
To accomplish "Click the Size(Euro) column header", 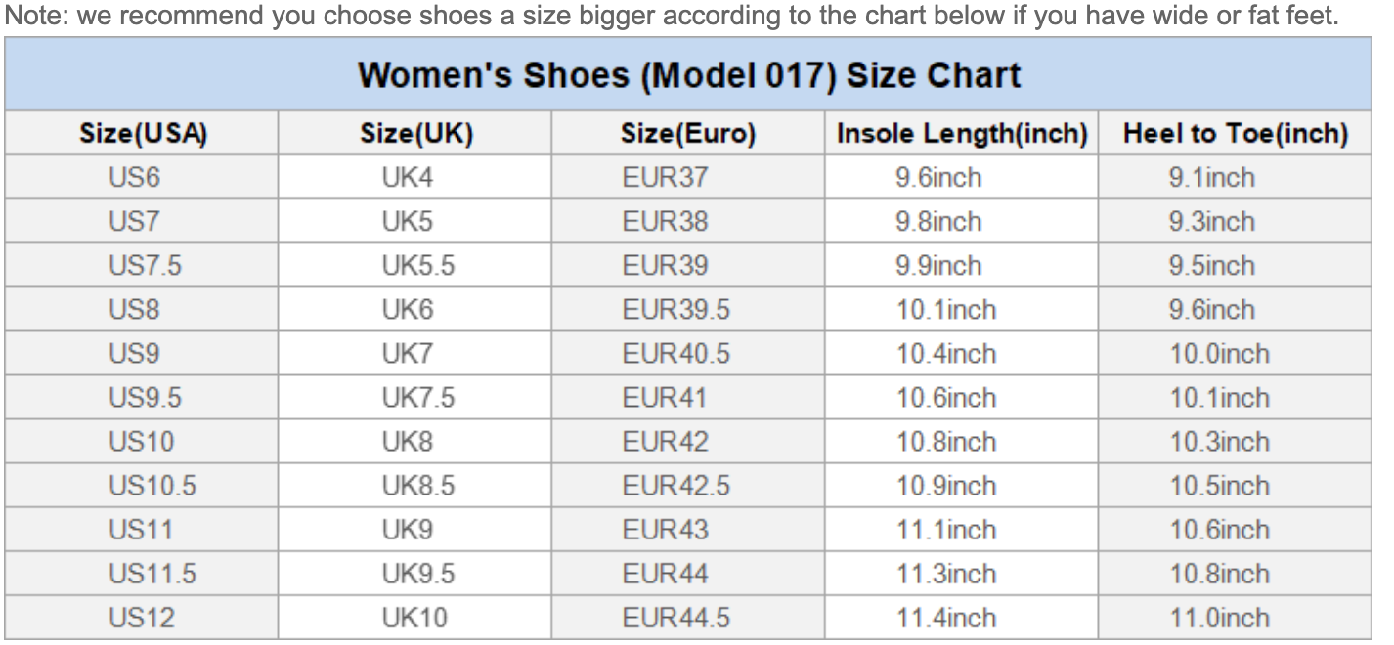I will tap(688, 134).
